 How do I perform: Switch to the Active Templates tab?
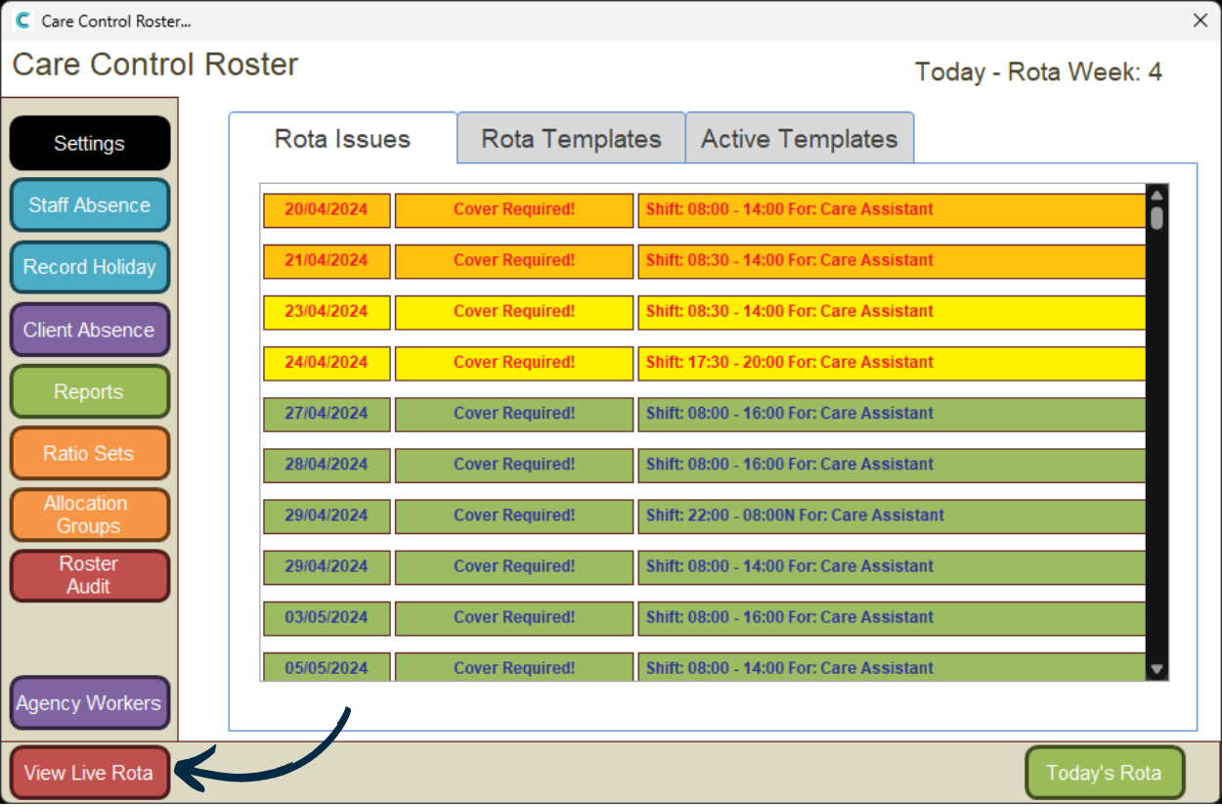(x=799, y=139)
